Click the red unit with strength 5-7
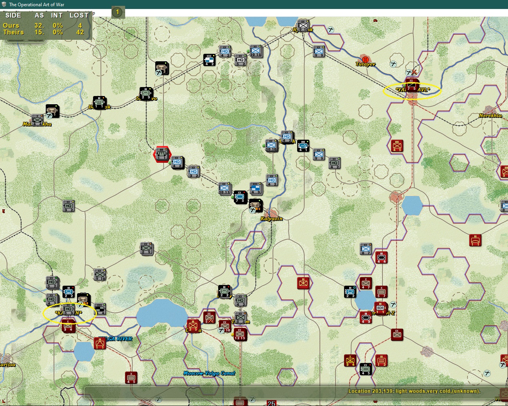508x406 pixels. coord(381,292)
